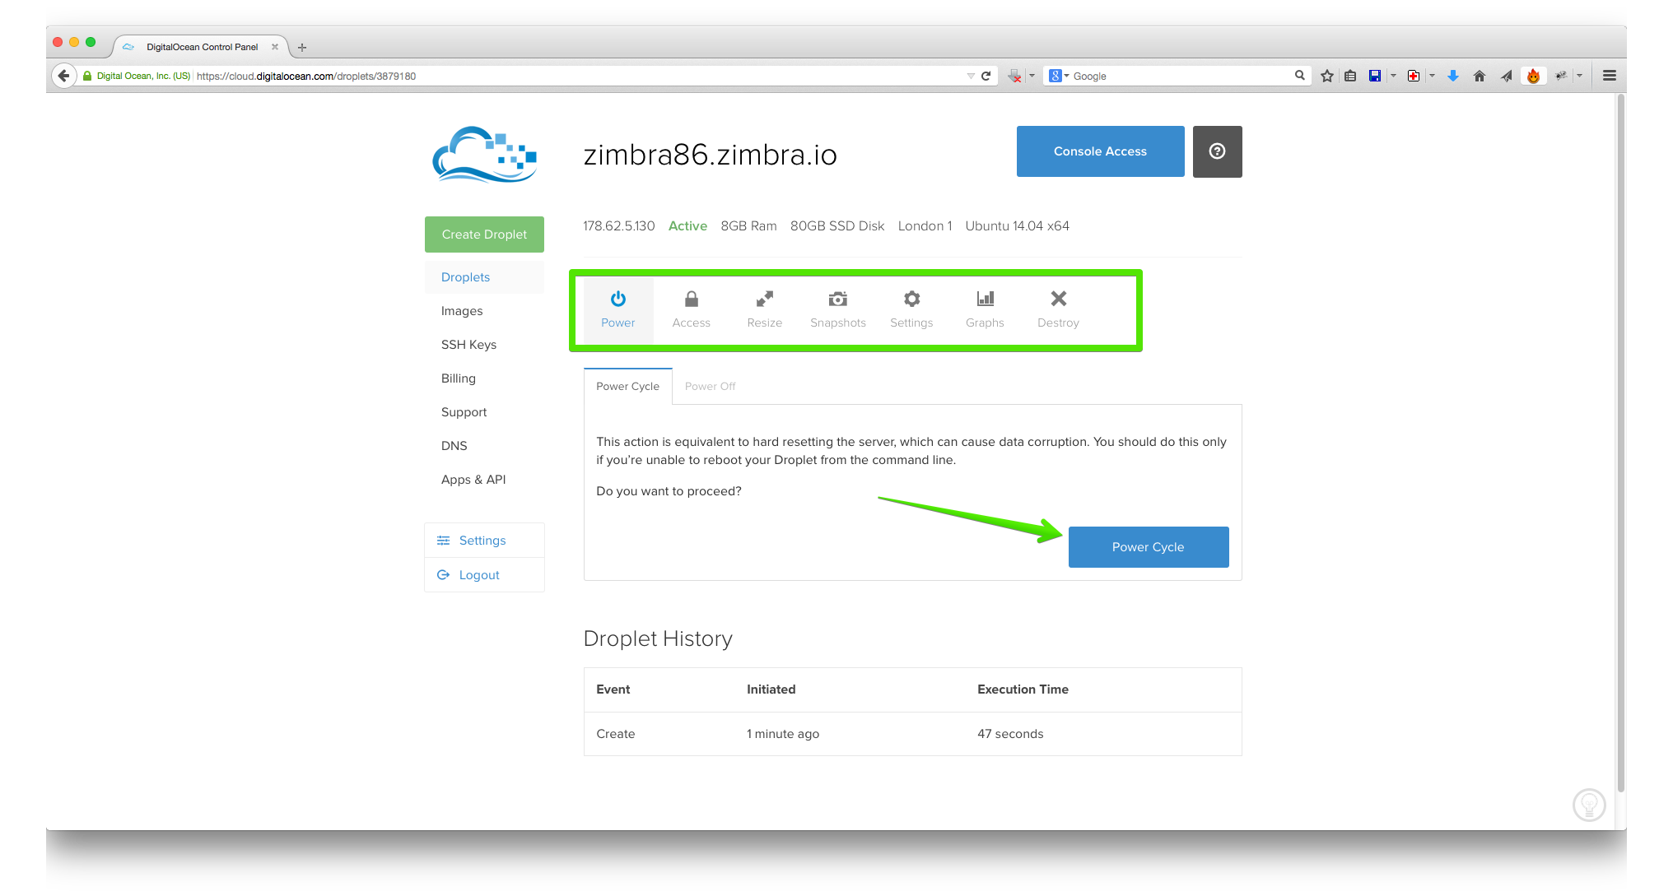This screenshot has width=1673, height=896.
Task: Click the URL address field
Action: coord(576,76)
